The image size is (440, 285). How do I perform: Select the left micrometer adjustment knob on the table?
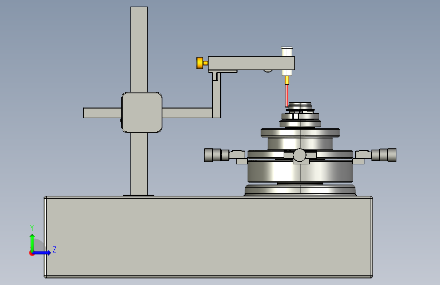217,155
